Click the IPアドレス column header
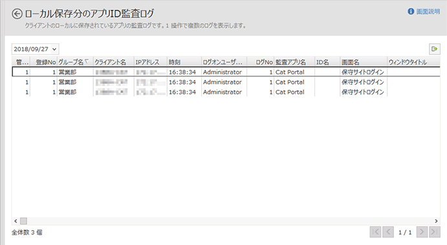The image size is (447, 245). [151, 62]
